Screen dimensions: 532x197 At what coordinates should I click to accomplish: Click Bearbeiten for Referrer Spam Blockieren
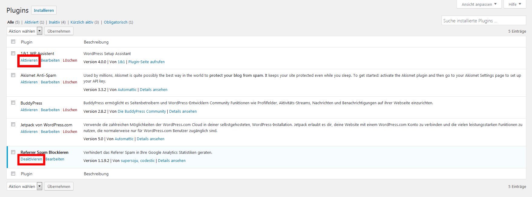(x=55, y=159)
